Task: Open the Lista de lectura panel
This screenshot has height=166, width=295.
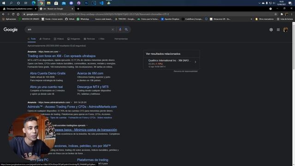Action: (285, 19)
